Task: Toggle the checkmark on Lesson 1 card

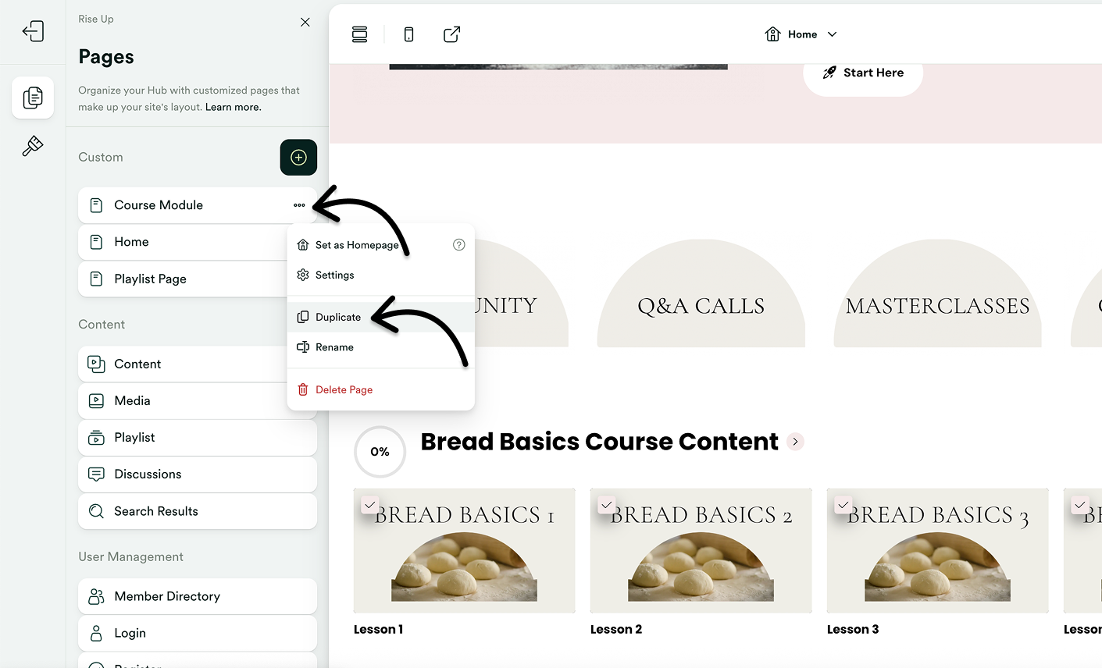Action: (x=369, y=505)
